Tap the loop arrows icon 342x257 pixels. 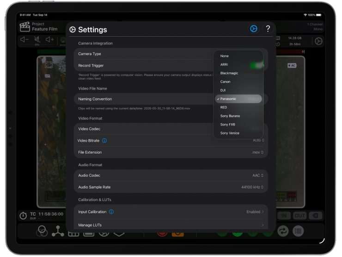283,231
